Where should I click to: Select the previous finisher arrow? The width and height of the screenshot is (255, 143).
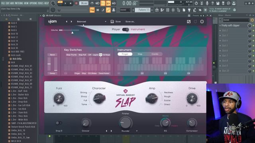point(106,131)
